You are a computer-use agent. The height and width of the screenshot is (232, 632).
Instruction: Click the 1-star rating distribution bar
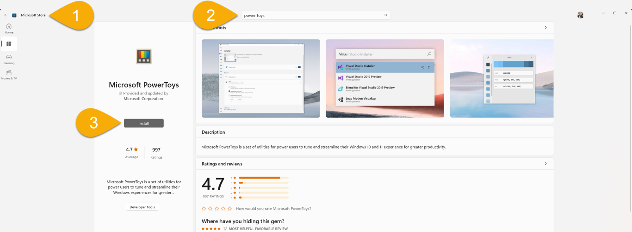[x=264, y=197]
